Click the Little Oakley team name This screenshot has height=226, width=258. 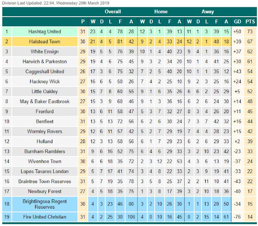click(x=45, y=91)
